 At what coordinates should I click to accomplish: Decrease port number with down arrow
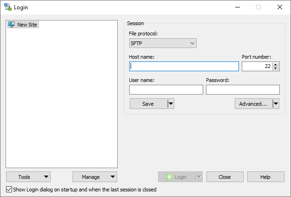(276, 68)
